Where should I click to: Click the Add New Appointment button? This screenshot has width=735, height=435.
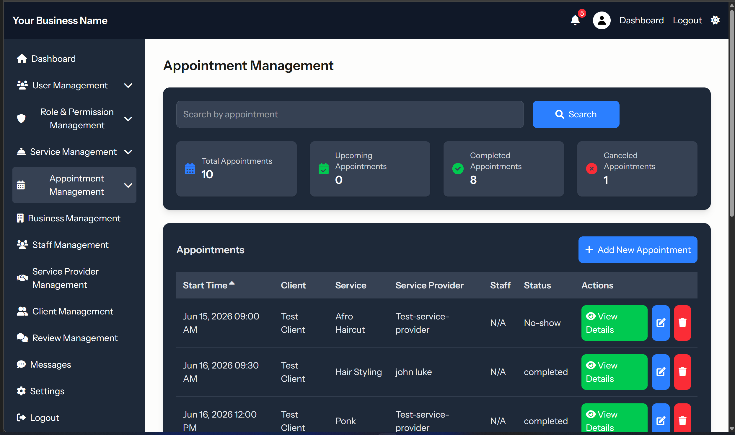pyautogui.click(x=638, y=250)
